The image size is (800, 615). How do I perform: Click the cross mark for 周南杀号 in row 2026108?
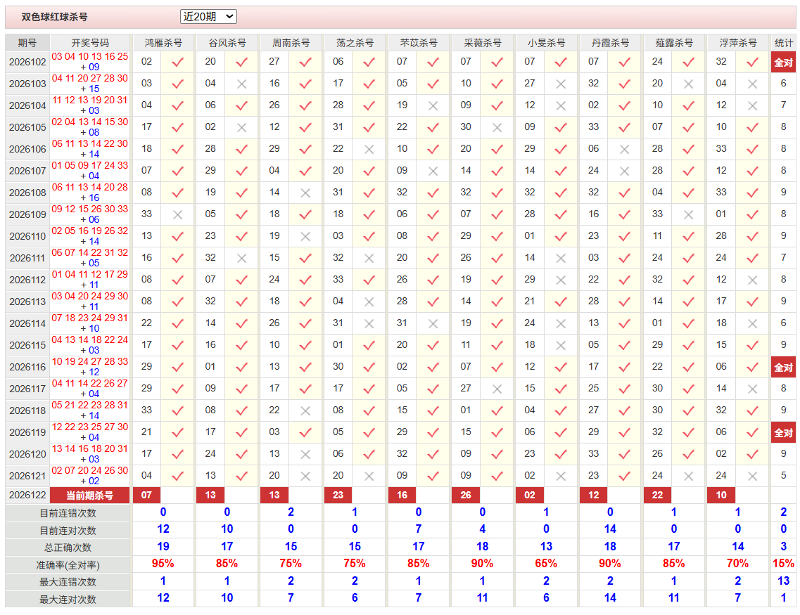coord(305,193)
